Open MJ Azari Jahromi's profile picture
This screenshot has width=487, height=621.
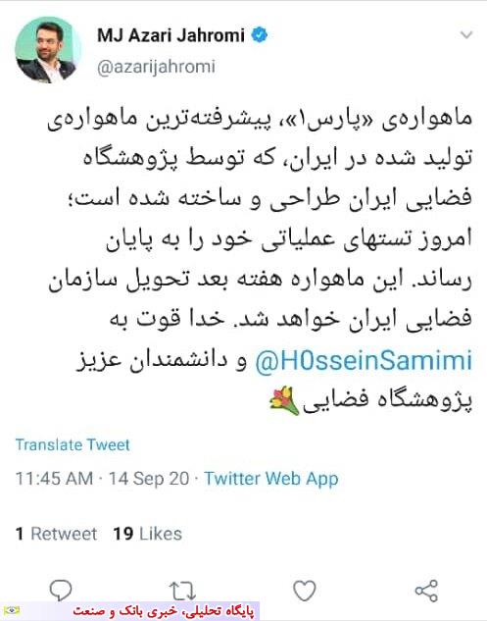(48, 50)
